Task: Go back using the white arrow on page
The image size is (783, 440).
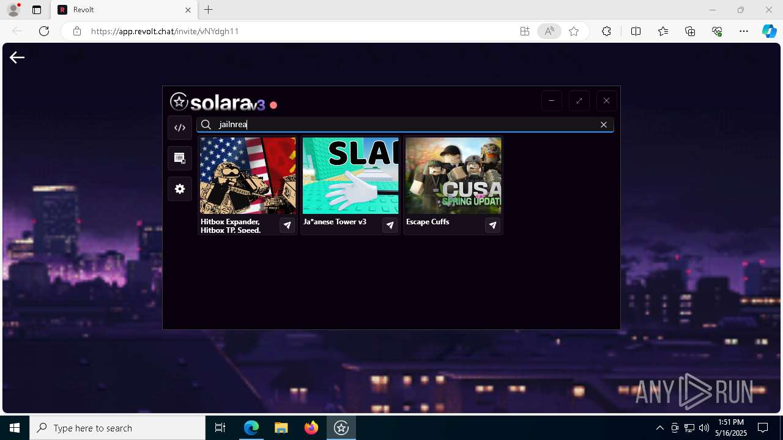Action: coord(17,57)
